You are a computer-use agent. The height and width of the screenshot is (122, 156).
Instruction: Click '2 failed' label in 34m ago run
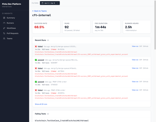tap(53, 71)
